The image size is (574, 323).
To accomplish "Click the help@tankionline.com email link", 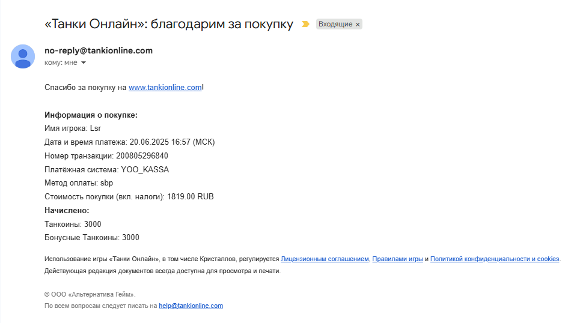I will coord(191,306).
